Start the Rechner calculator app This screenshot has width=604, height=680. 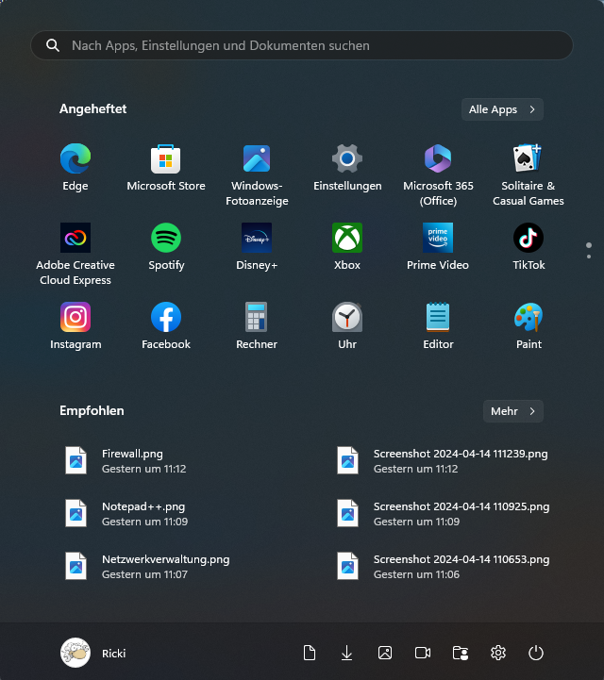(257, 318)
